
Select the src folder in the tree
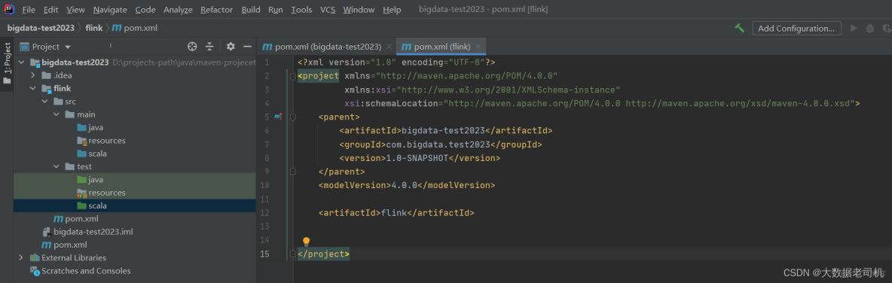(x=70, y=101)
